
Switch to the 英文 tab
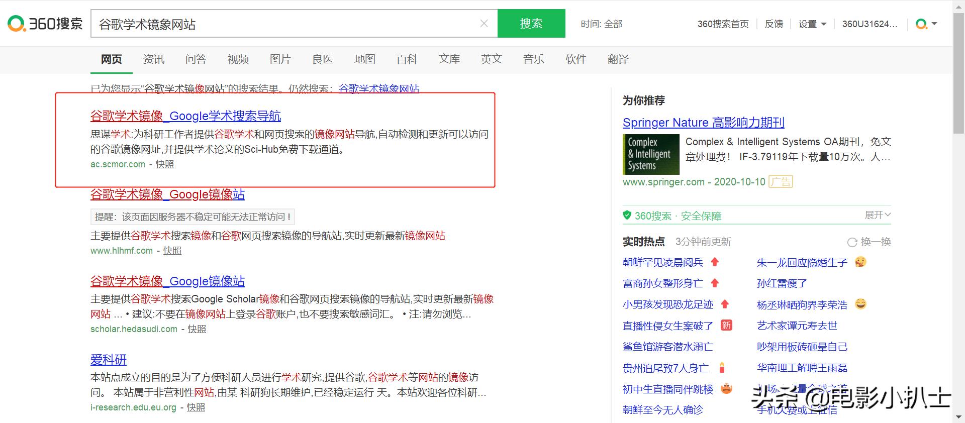click(x=492, y=59)
